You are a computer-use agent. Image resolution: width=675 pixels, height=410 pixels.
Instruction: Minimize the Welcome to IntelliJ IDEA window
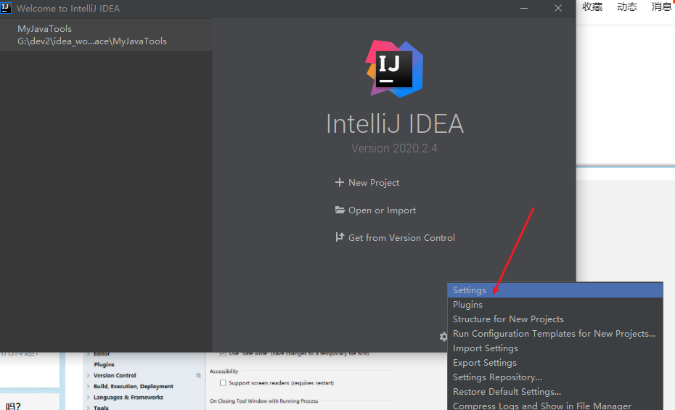pos(524,8)
